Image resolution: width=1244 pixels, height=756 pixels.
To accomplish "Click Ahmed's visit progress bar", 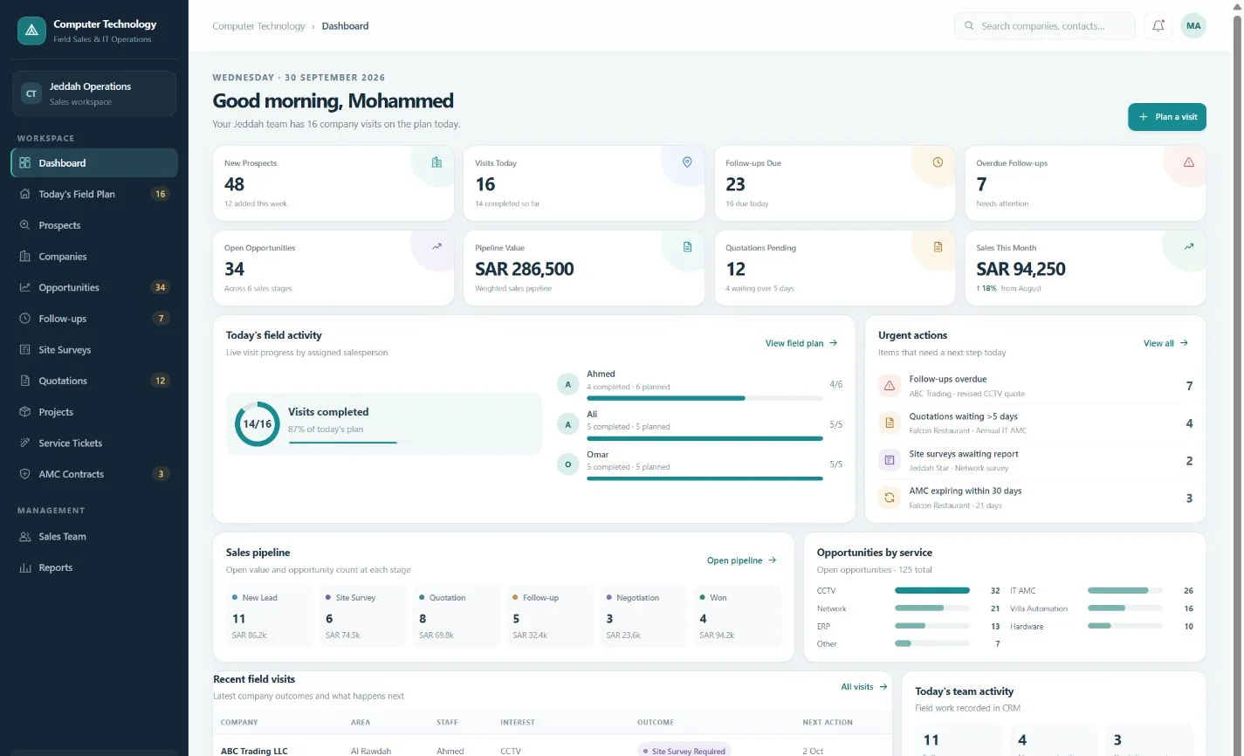I will [x=704, y=398].
